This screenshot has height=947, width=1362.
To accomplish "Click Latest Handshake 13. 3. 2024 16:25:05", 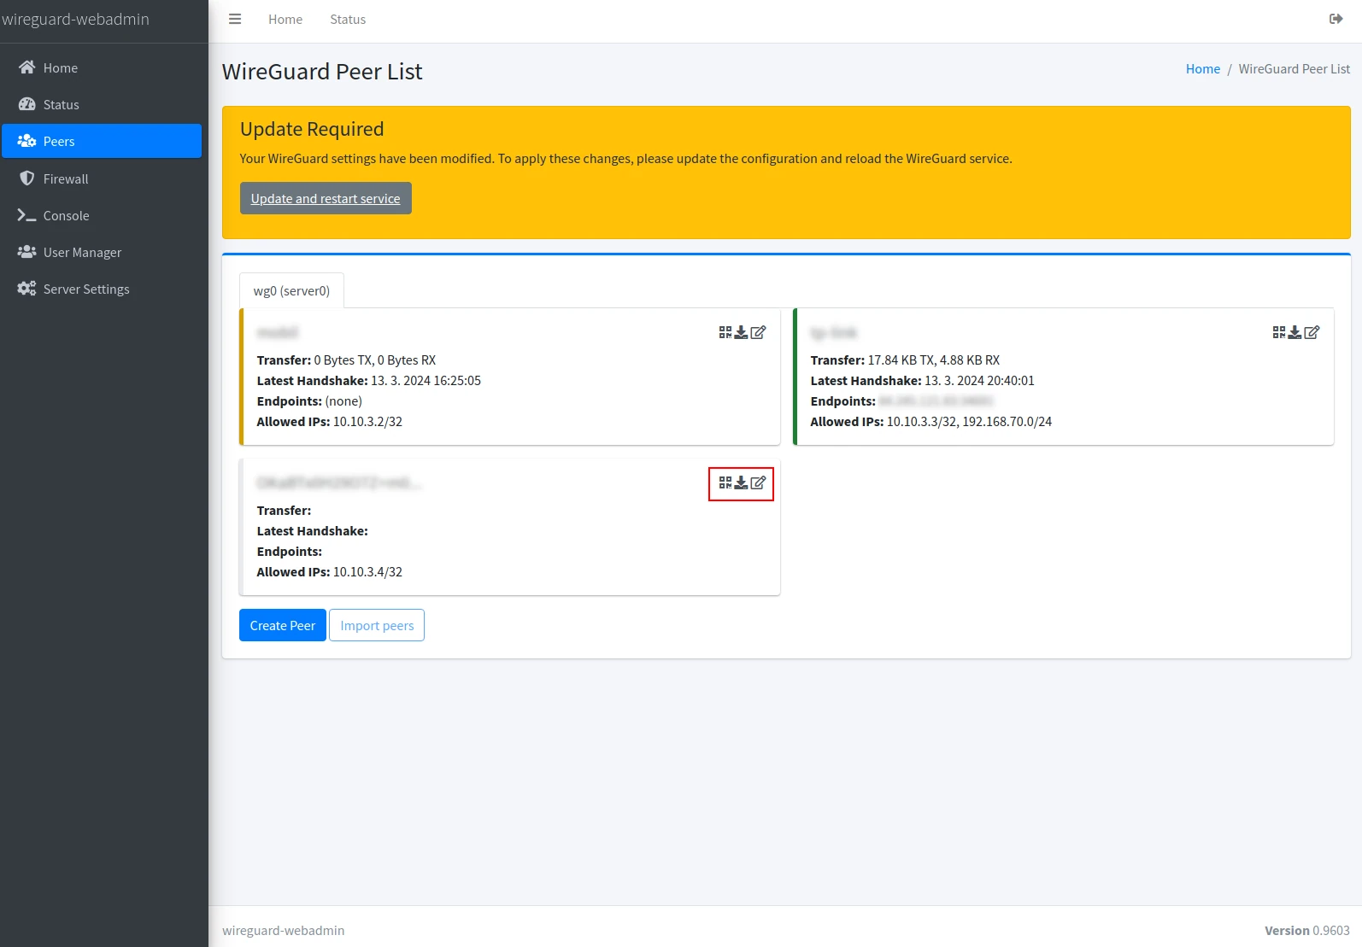I will [369, 381].
